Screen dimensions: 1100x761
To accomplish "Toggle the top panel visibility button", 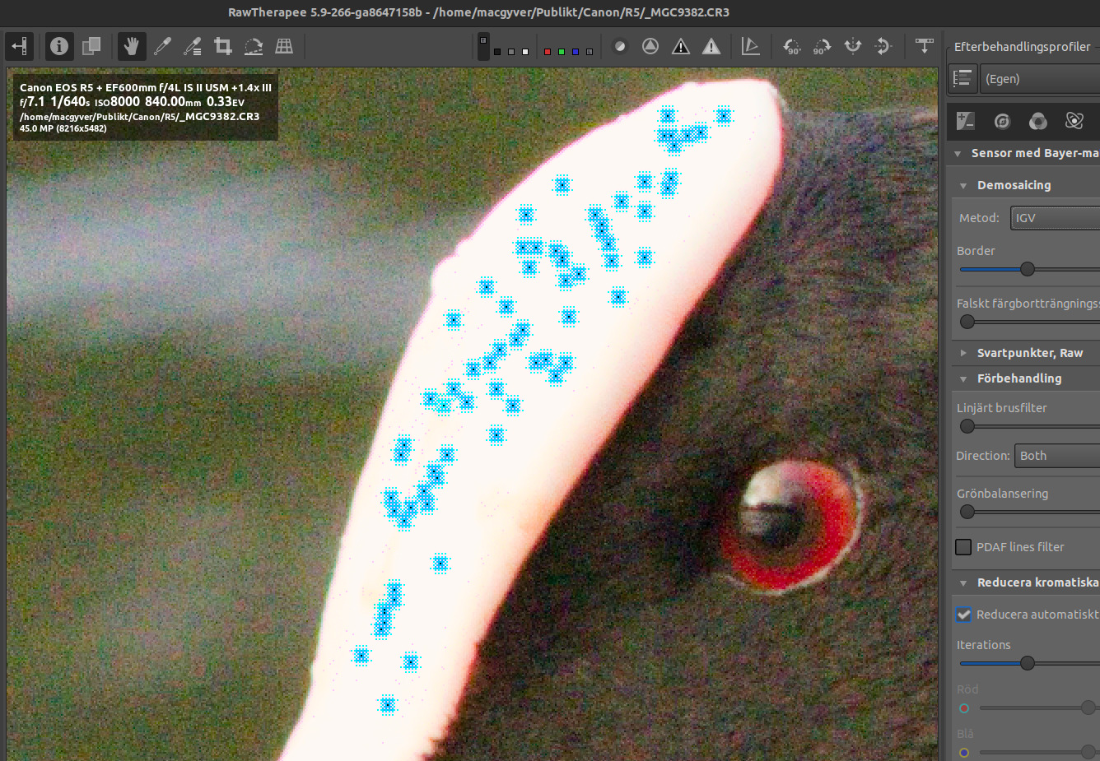I will pyautogui.click(x=925, y=46).
